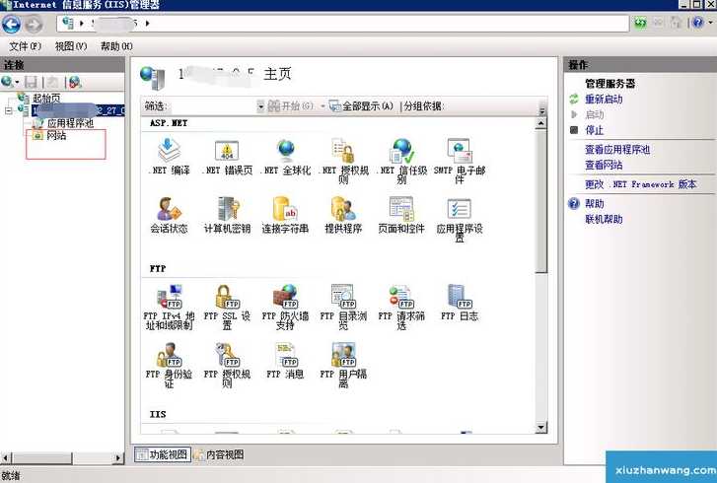Open the SMTP 电子邮件 feature
Viewport: 717px width, 483px height.
tap(460, 161)
